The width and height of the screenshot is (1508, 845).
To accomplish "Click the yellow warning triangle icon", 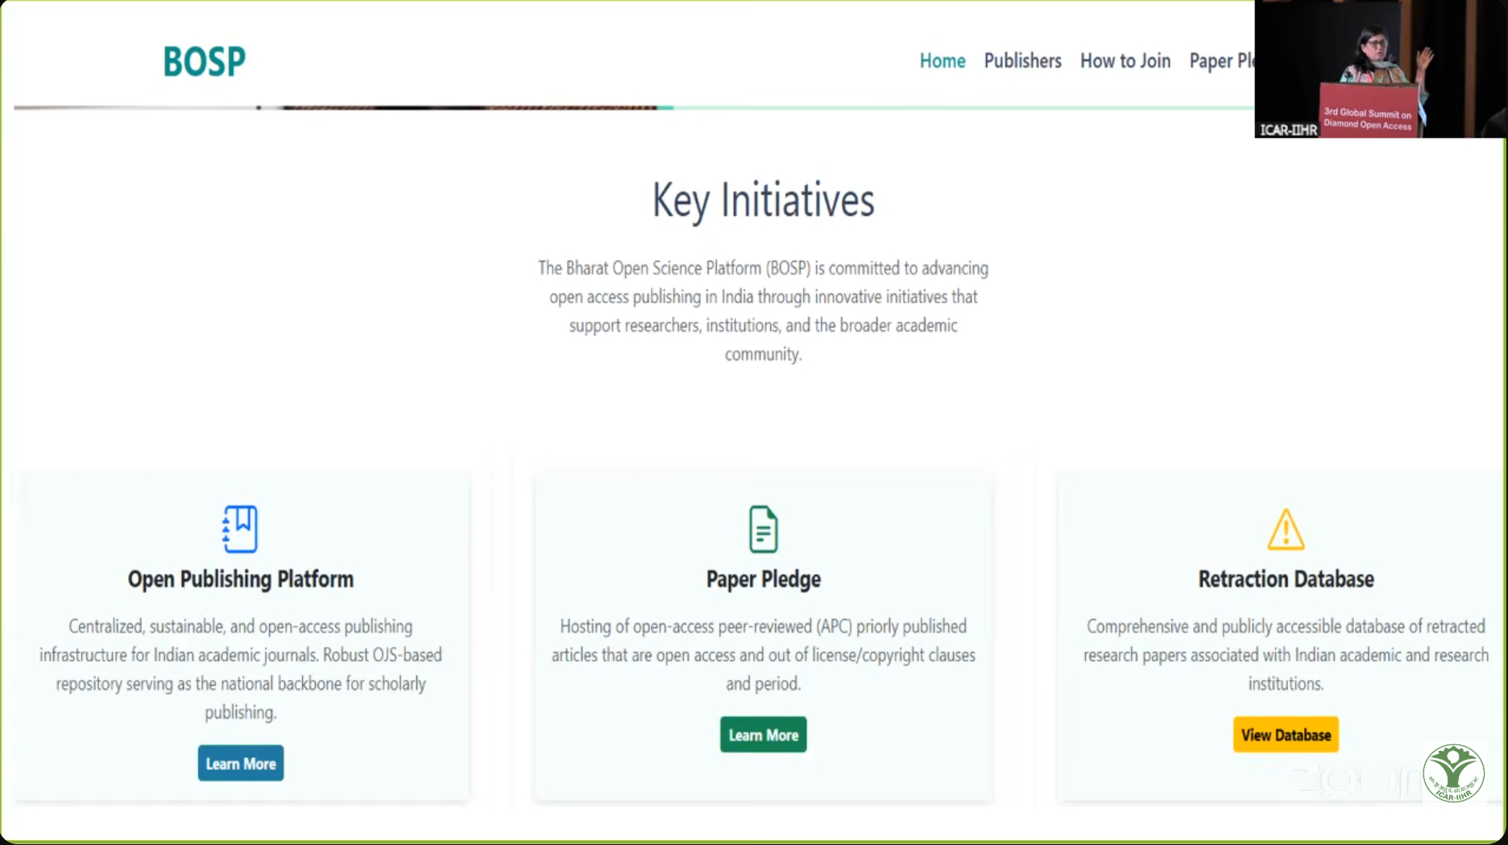I will point(1285,530).
